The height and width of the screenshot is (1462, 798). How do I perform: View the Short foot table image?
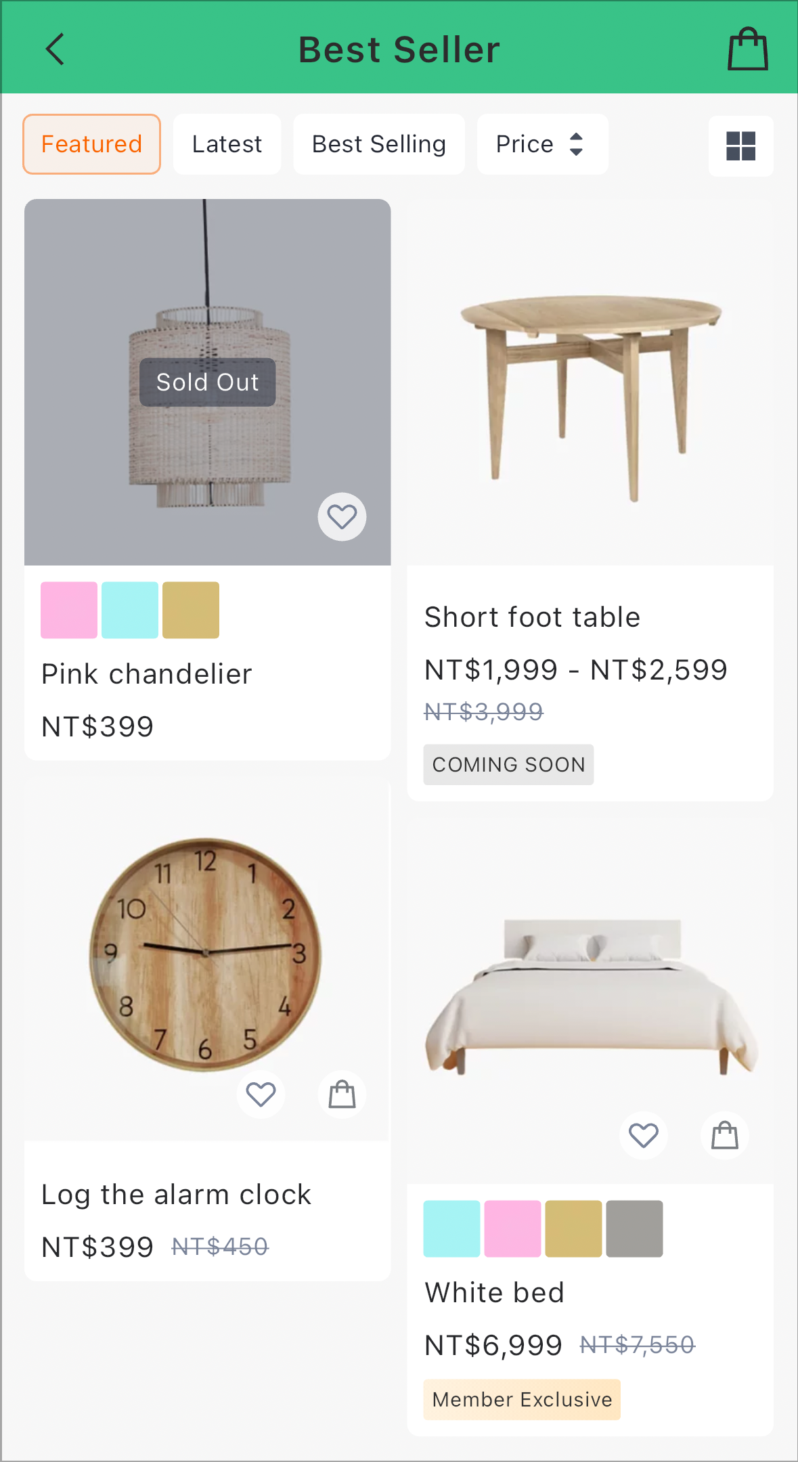click(x=590, y=382)
